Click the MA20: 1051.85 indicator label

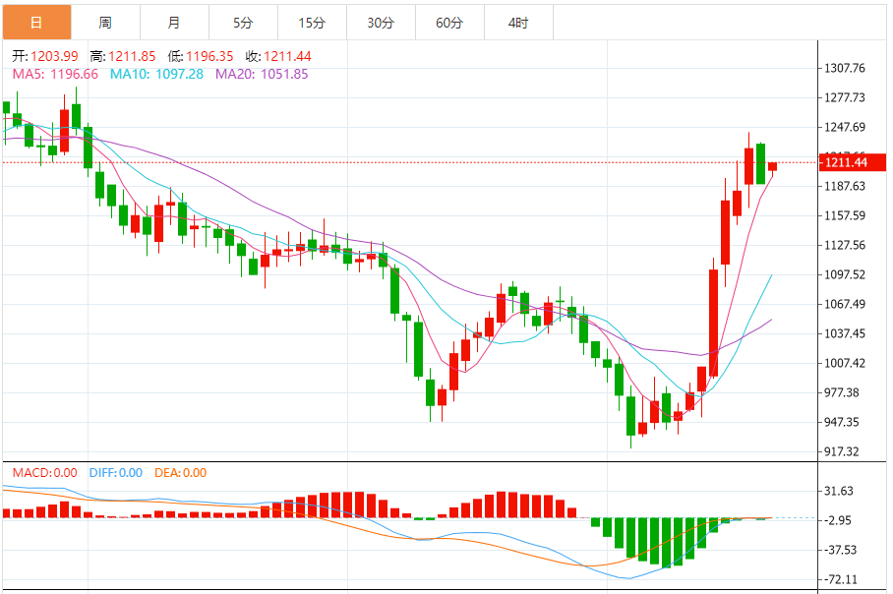point(262,74)
